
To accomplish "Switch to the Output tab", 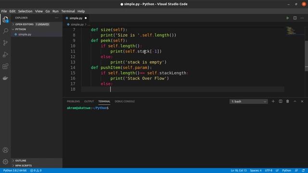I will pyautogui.click(x=89, y=101).
